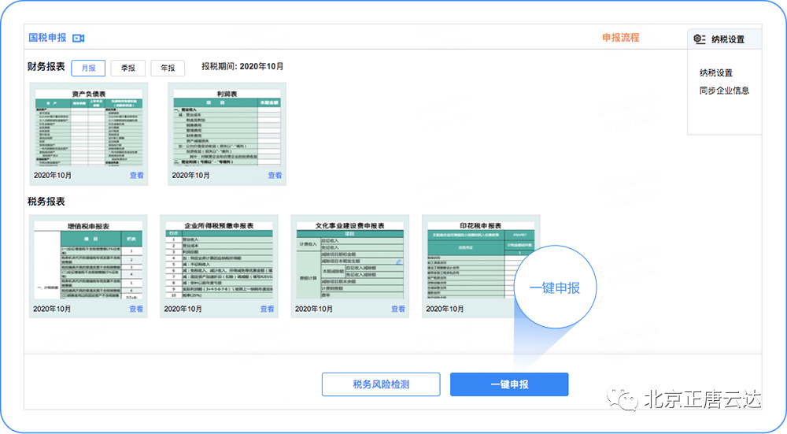Click 2020年10月 date under 文化事业建设费申报表

click(x=314, y=309)
